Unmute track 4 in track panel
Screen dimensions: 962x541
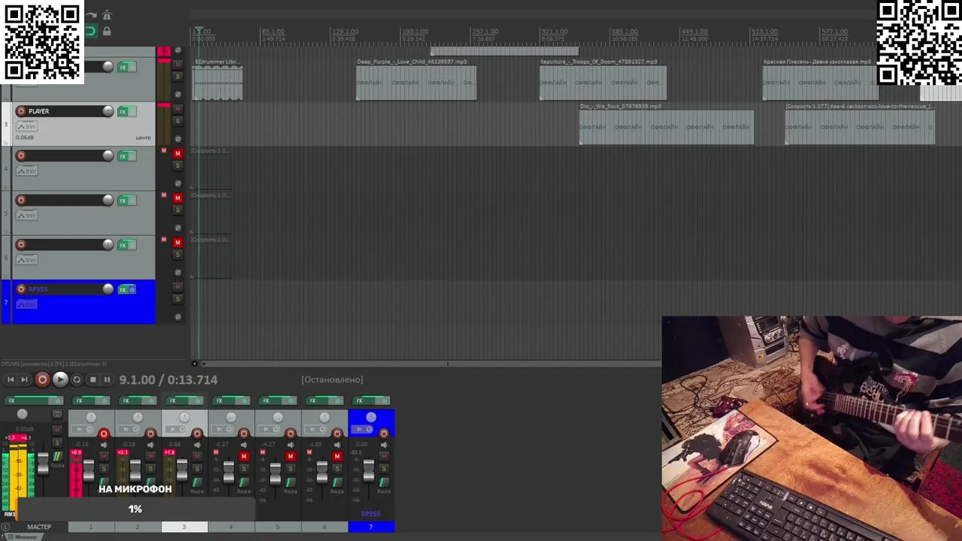click(178, 153)
